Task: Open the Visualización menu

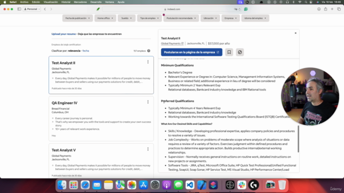Action: [51, 2]
